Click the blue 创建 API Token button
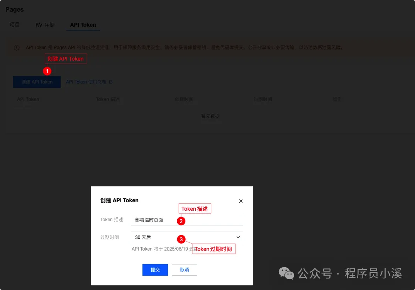 click(37, 82)
